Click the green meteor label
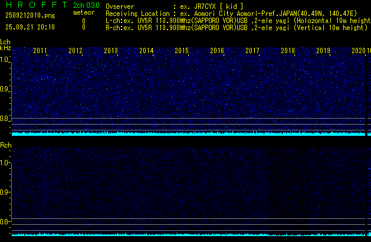371x242 pixels. click(x=84, y=12)
